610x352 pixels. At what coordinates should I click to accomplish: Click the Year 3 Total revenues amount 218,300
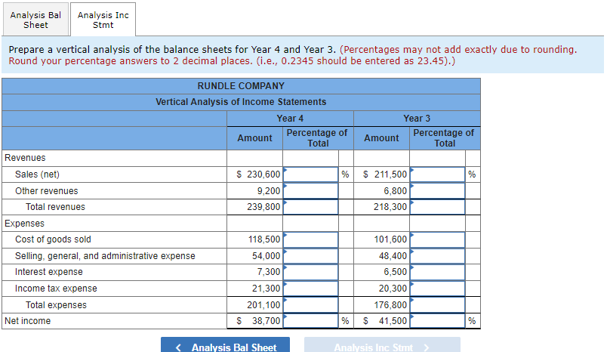pos(390,207)
